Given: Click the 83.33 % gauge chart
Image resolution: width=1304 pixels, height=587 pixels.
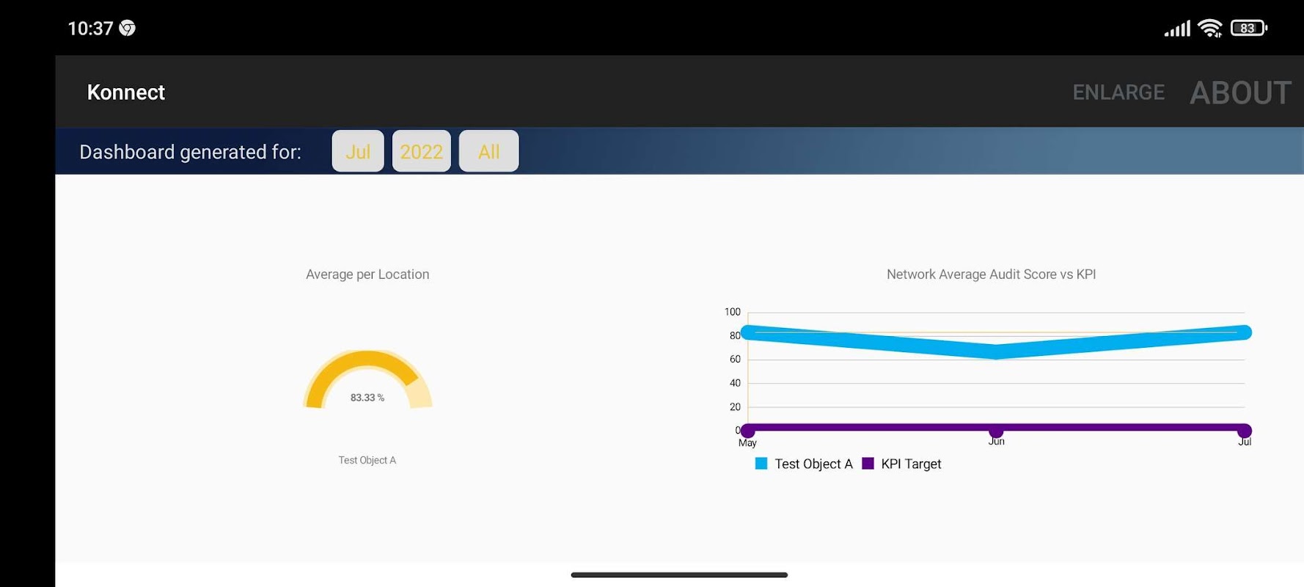Looking at the screenshot, I should pyautogui.click(x=367, y=379).
